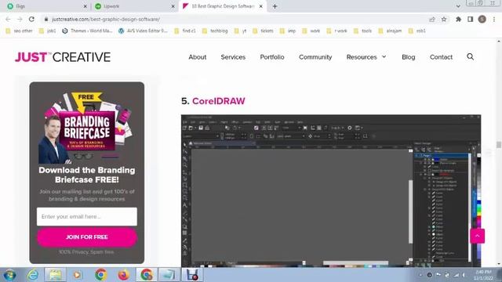Click the JUST Creative logo
The height and width of the screenshot is (282, 502).
[63, 57]
